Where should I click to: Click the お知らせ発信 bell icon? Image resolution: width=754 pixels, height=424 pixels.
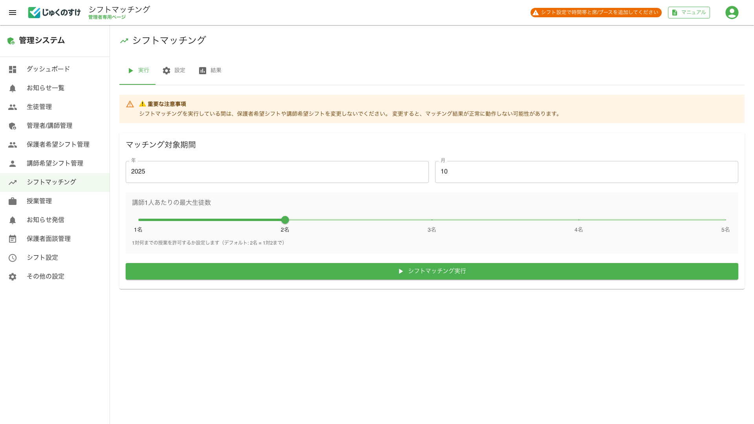click(x=13, y=220)
